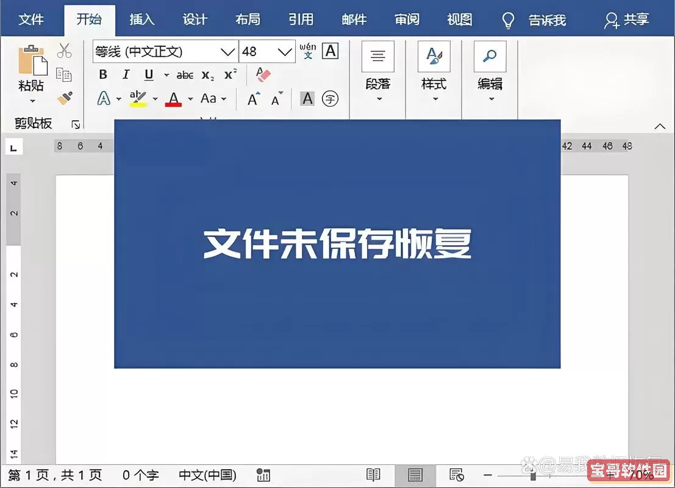
Task: Click the 告诉我 search box
Action: [x=535, y=20]
